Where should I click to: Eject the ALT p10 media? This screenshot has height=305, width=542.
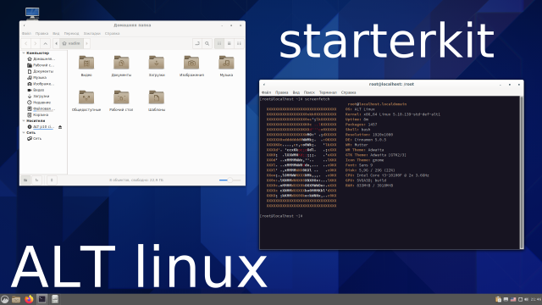(x=60, y=127)
